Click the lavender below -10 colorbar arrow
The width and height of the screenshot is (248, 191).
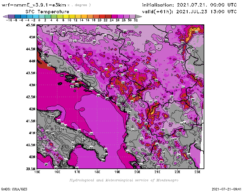tap(6, 16)
